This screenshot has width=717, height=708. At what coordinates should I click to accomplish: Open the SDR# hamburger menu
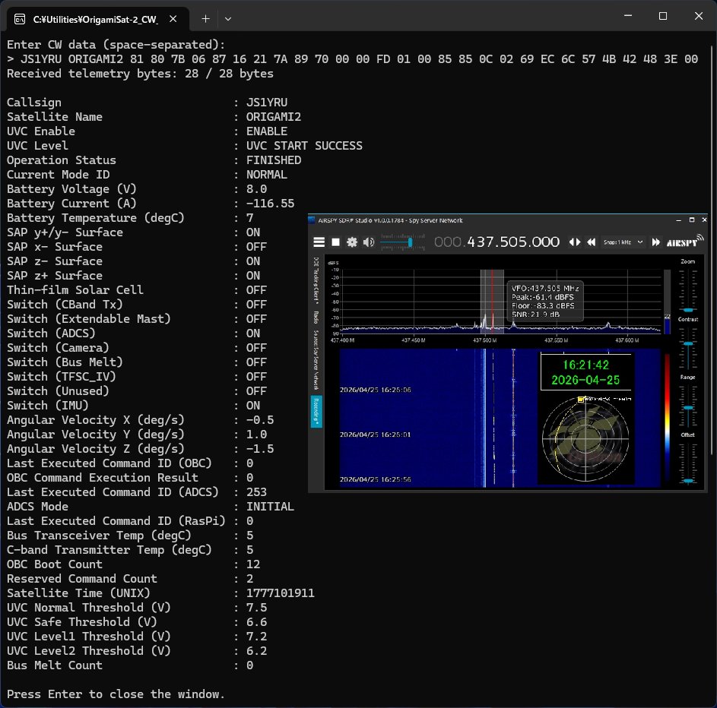(x=319, y=242)
